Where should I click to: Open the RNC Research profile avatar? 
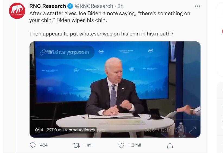tap(17, 11)
